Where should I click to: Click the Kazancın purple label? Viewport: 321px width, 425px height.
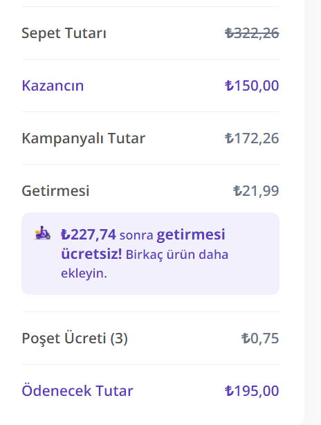pyautogui.click(x=53, y=86)
